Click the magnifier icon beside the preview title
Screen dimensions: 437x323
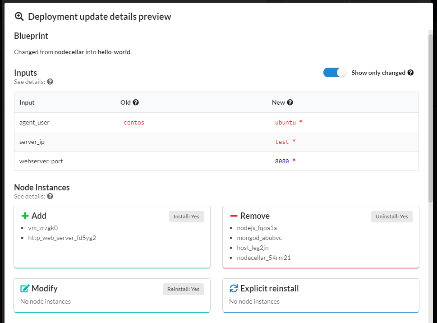[x=19, y=16]
